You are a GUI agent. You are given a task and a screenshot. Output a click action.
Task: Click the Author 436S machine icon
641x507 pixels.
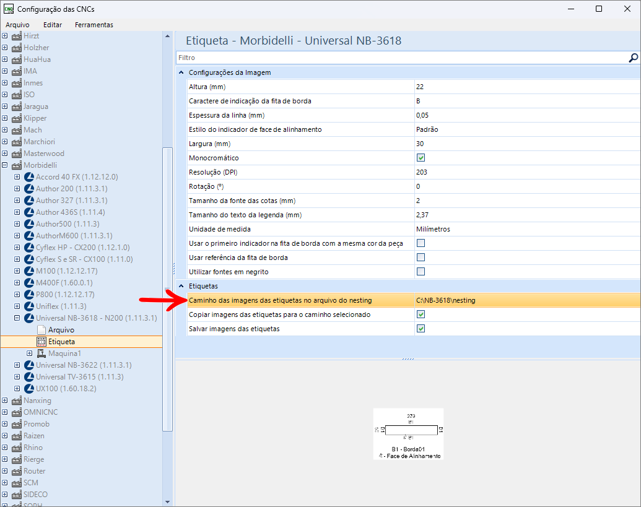point(29,212)
